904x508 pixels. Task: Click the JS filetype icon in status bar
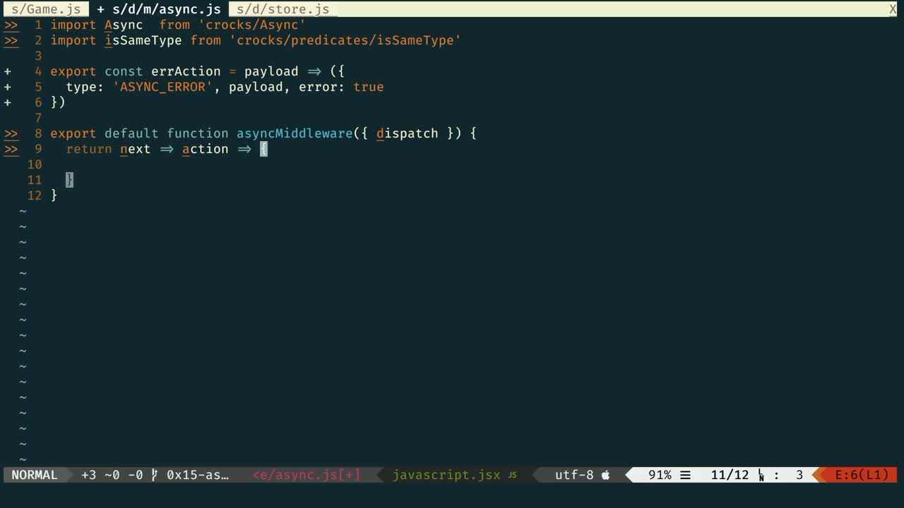coord(513,475)
